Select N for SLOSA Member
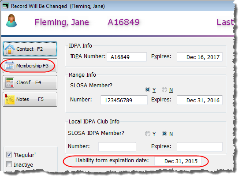242x179 pixels. (164, 89)
